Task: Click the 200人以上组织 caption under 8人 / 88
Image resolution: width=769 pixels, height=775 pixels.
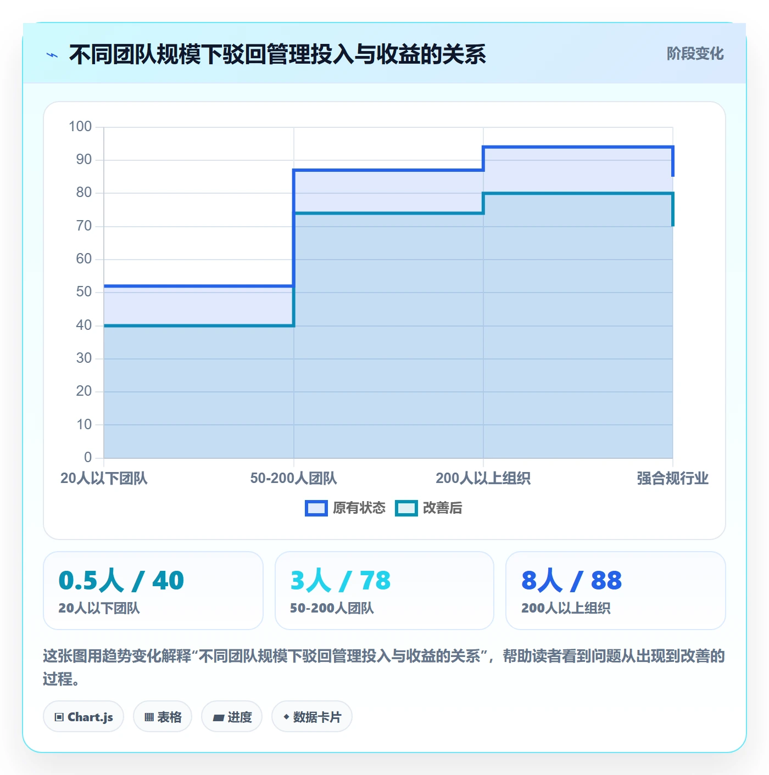Action: point(566,608)
